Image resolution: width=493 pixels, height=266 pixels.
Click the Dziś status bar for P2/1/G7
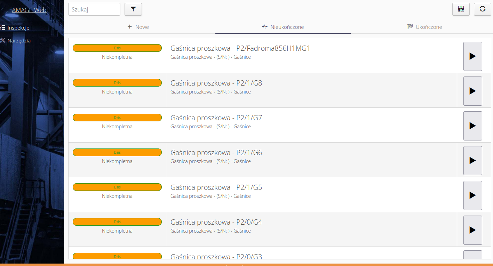coord(117,118)
